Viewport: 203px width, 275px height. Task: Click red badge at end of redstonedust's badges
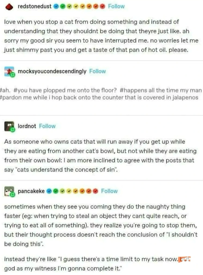[103, 6]
